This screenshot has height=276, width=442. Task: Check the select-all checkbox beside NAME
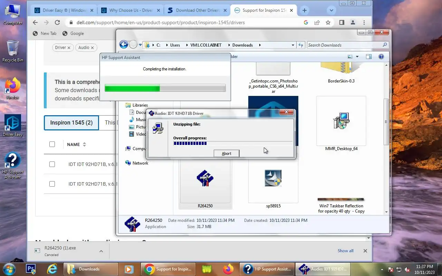tap(52, 144)
